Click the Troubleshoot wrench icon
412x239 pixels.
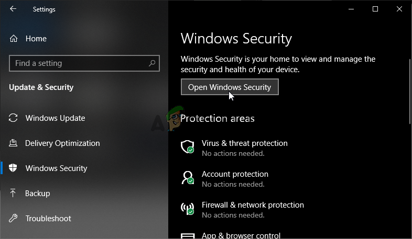click(14, 219)
